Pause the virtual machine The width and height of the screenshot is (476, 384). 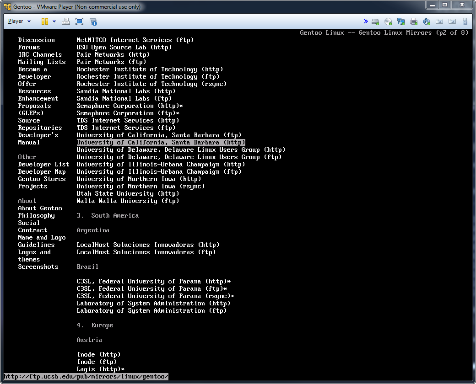click(x=45, y=21)
